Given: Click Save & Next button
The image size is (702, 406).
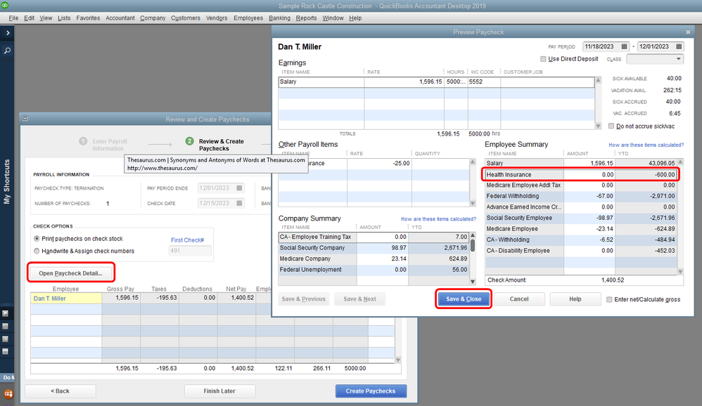Looking at the screenshot, I should pyautogui.click(x=359, y=299).
